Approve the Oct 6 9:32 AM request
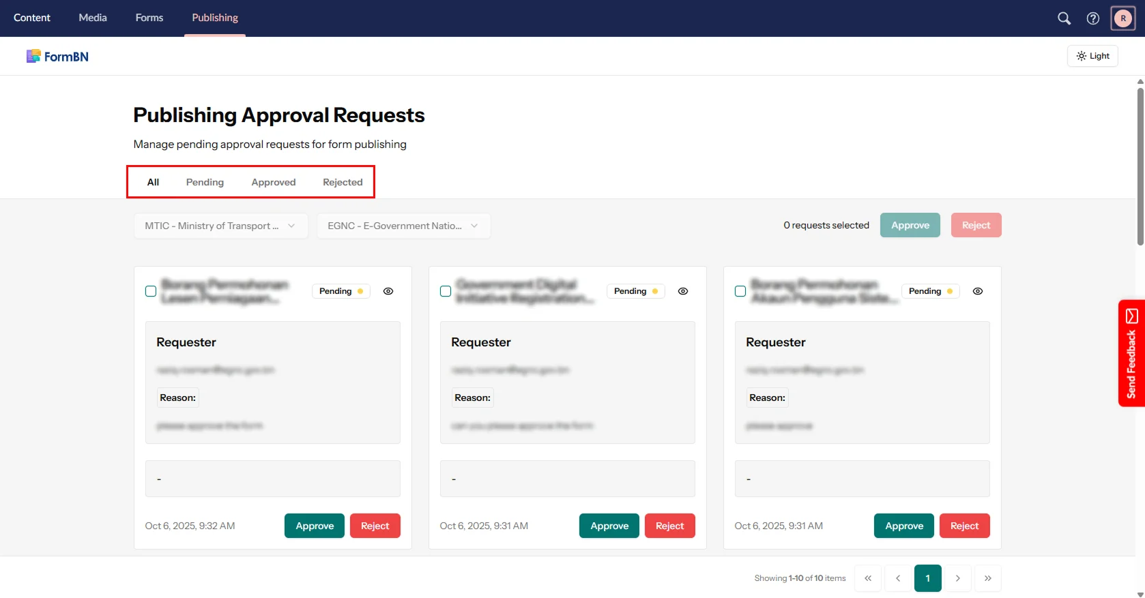 point(315,526)
